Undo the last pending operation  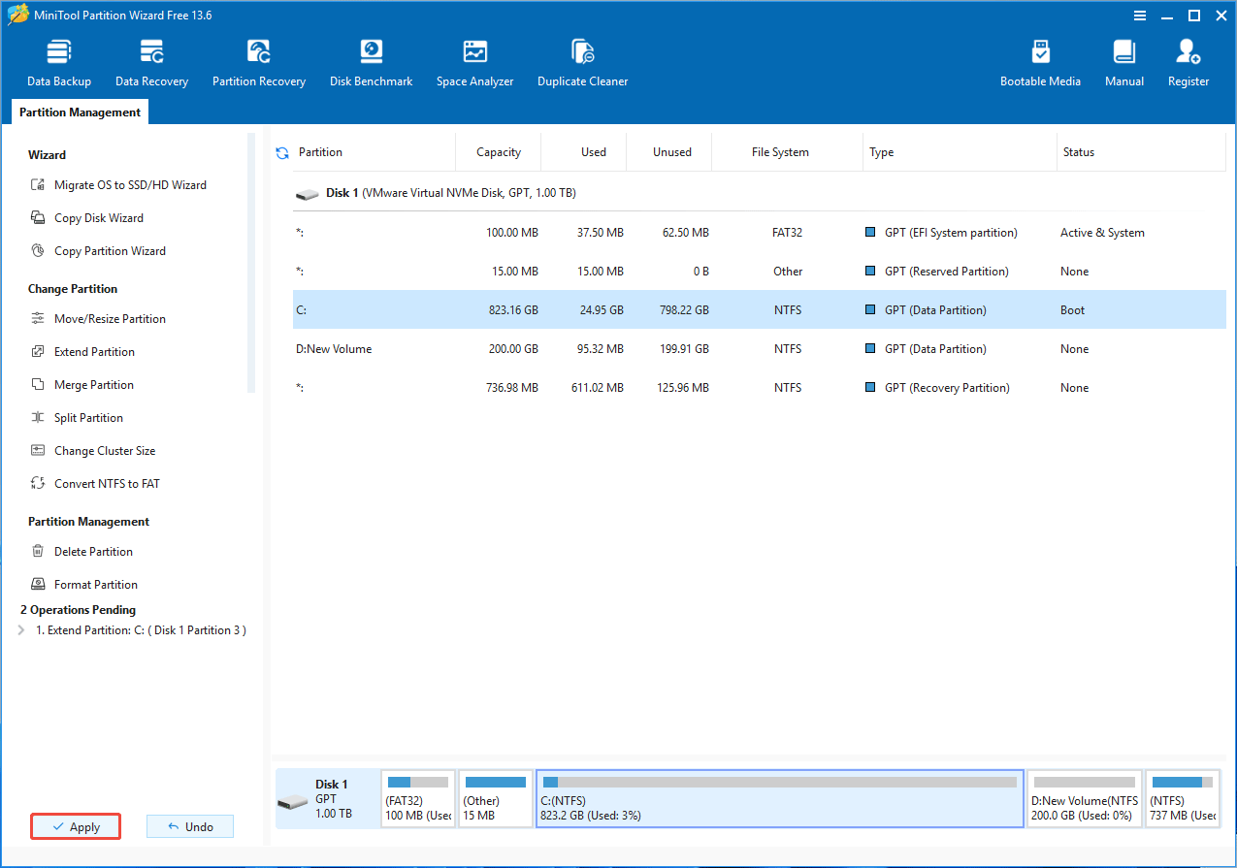(x=190, y=826)
